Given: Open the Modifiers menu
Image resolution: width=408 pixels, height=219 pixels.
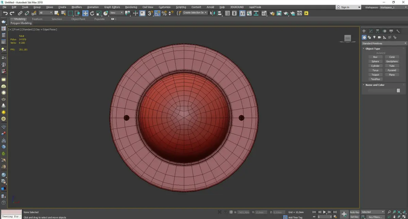Looking at the screenshot, I should tap(76, 7).
